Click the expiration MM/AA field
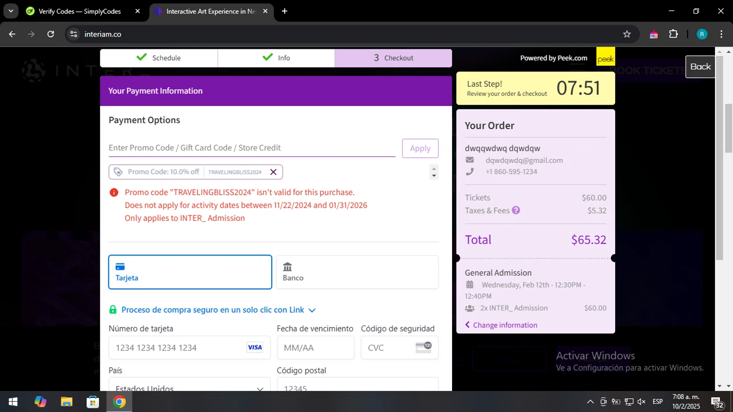Image resolution: width=733 pixels, height=412 pixels. pos(315,347)
